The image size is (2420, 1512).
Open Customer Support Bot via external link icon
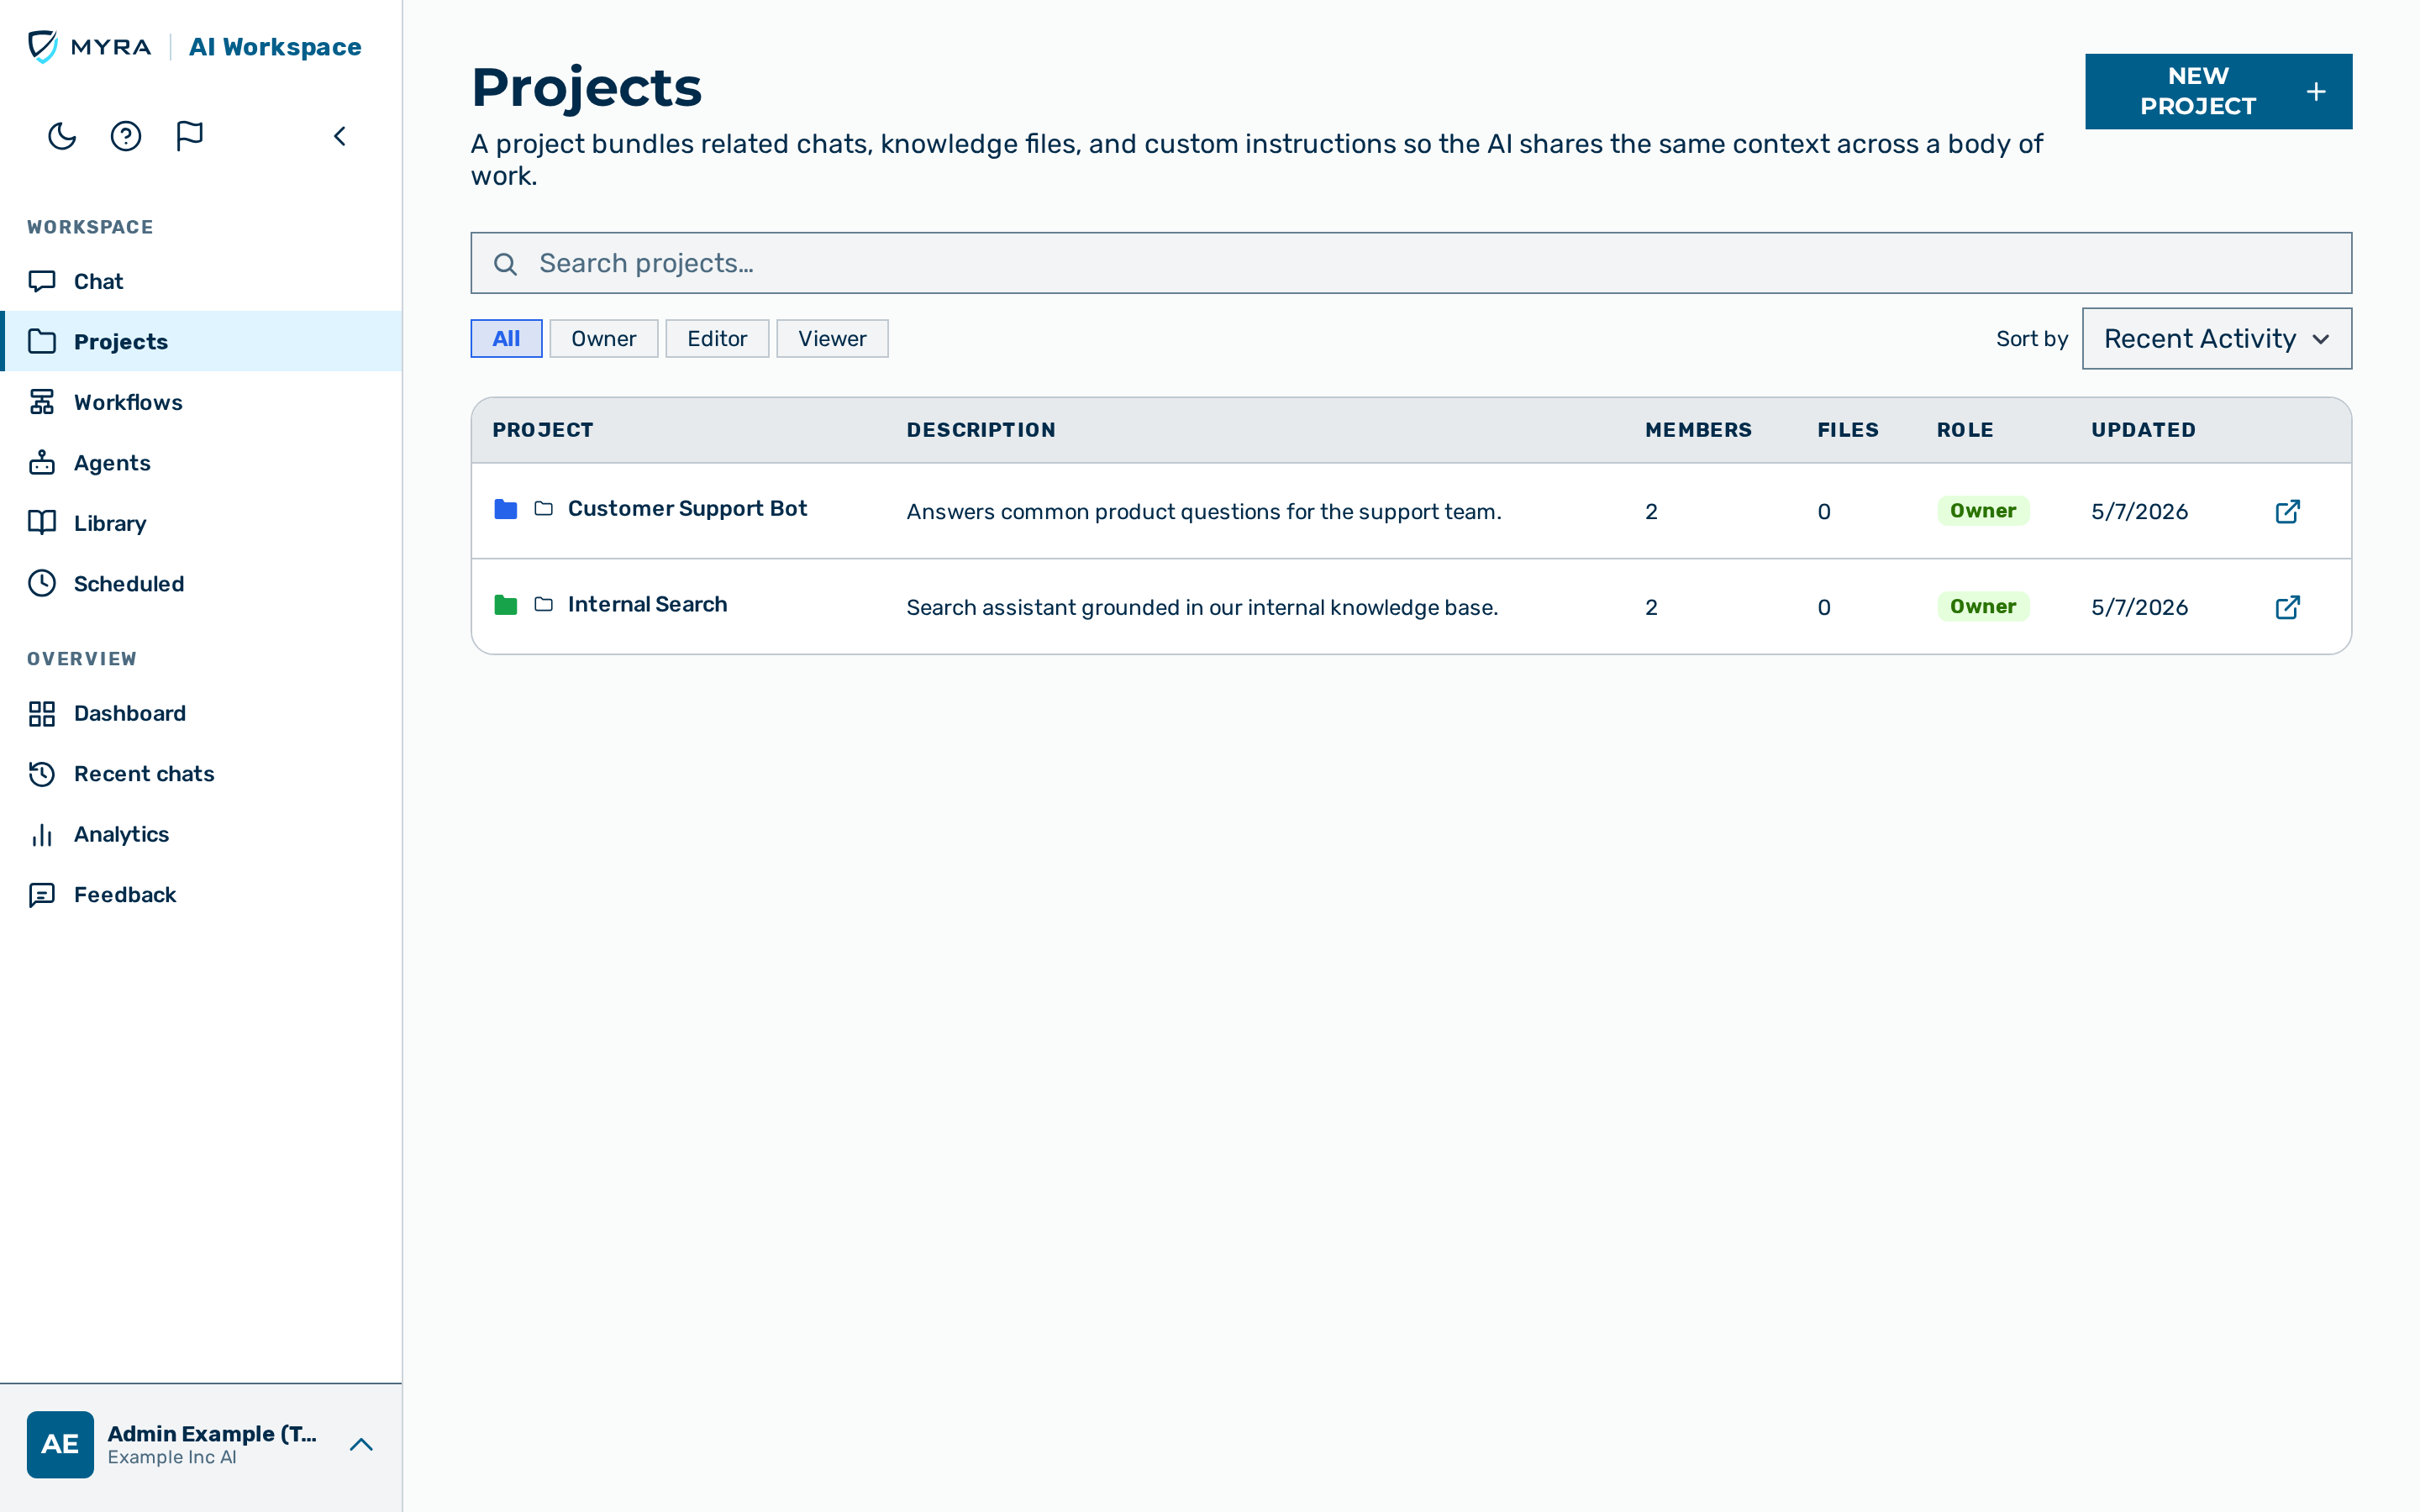point(2288,512)
